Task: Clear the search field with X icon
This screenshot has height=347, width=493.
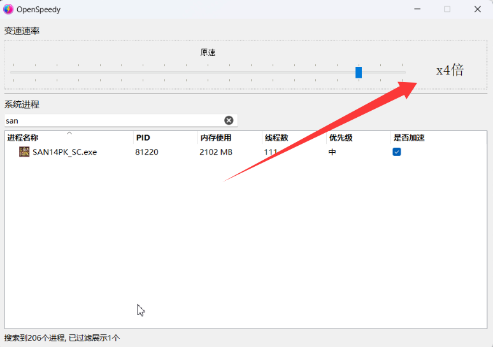Action: [x=229, y=120]
